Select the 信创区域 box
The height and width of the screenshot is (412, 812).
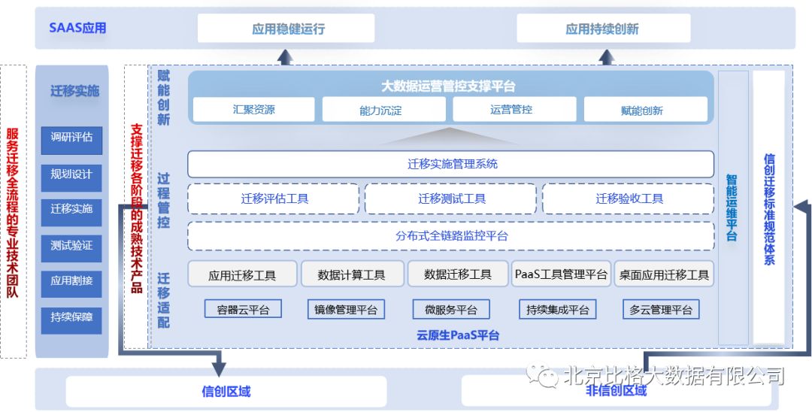(226, 391)
